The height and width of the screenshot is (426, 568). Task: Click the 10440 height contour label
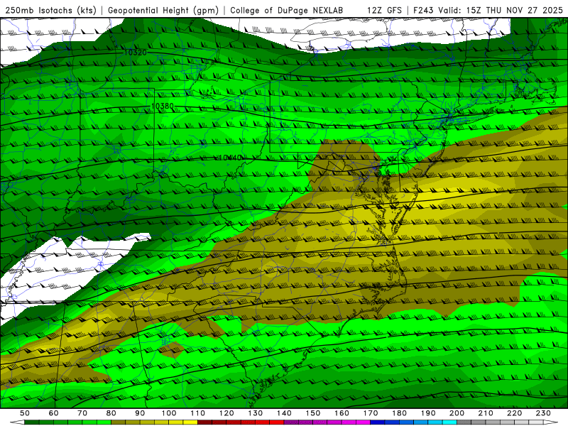(x=230, y=158)
